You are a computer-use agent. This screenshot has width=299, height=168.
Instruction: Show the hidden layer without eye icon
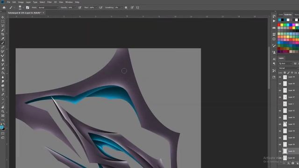pyautogui.click(x=280, y=104)
